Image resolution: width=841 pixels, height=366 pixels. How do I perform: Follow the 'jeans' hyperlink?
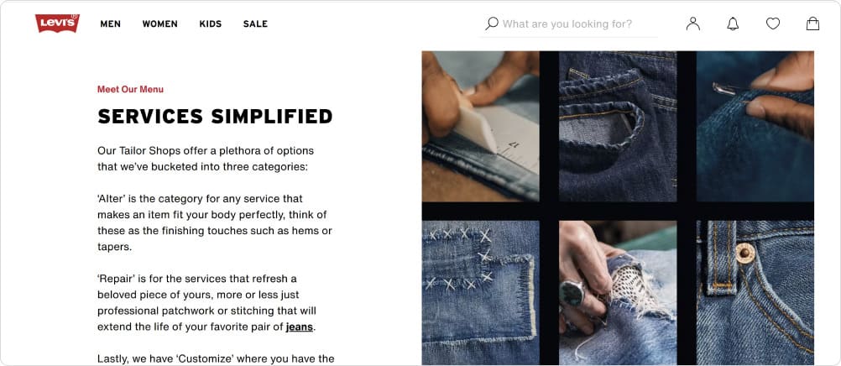click(x=299, y=327)
